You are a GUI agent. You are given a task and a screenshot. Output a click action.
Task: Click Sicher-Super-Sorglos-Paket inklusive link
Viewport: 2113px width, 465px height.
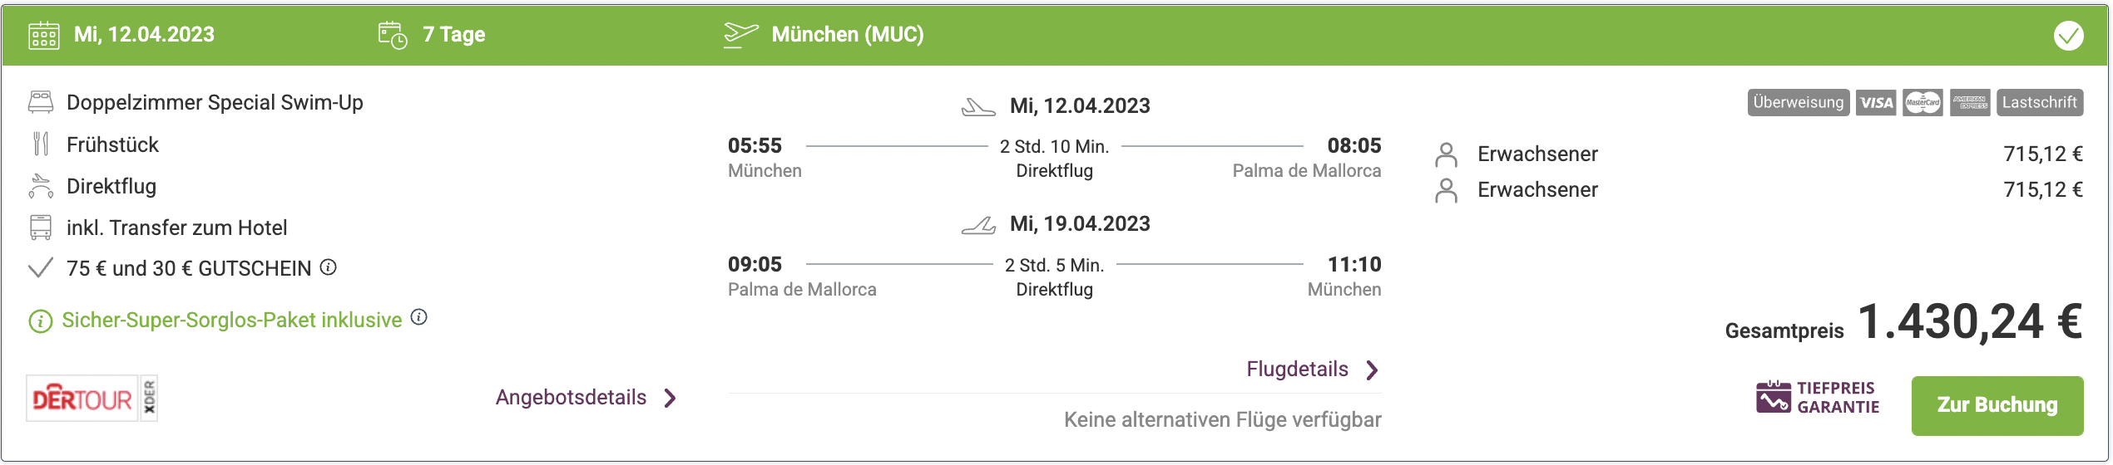point(231,321)
